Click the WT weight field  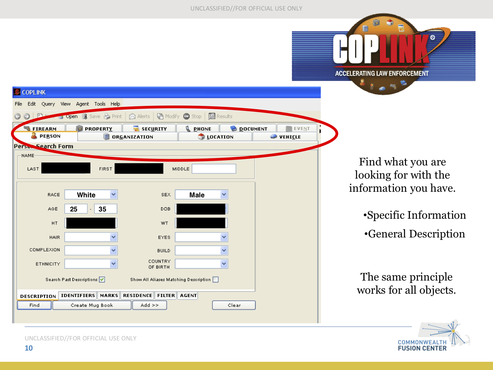point(201,223)
